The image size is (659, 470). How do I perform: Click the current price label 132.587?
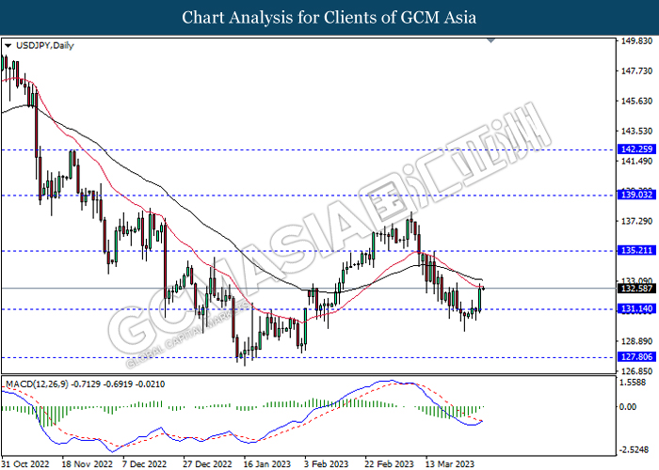(636, 289)
